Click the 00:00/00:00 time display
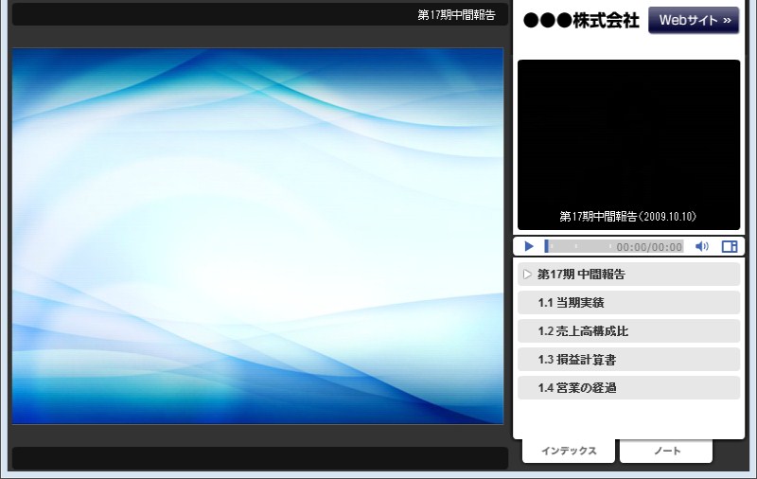The height and width of the screenshot is (479, 757). tap(649, 247)
